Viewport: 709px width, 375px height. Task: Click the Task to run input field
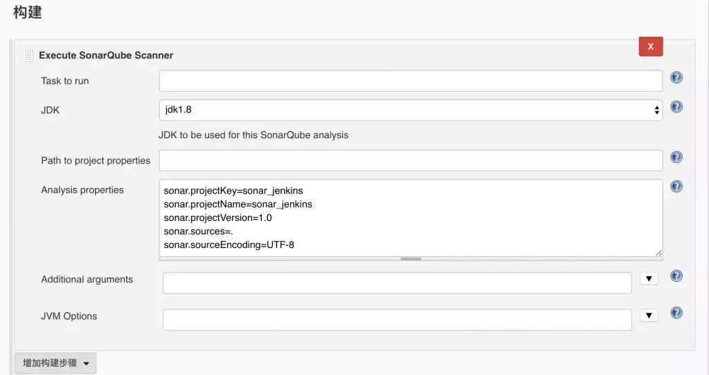(410, 81)
